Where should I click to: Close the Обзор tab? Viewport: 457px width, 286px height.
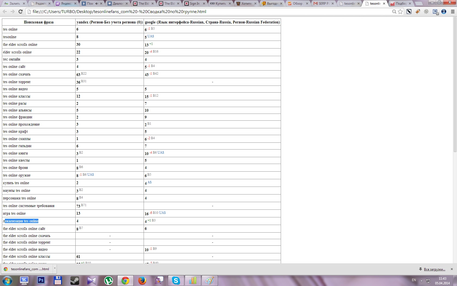[x=307, y=4]
